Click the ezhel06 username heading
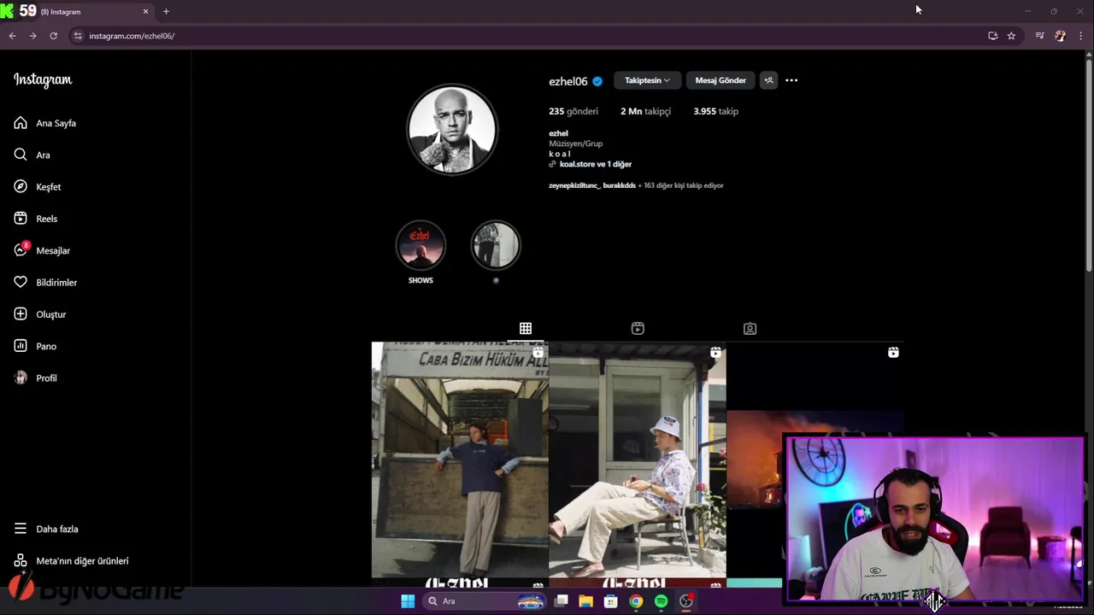This screenshot has width=1094, height=615. 568,81
